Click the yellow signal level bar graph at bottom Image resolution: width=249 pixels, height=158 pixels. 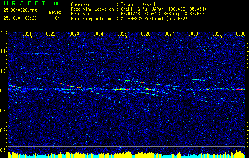(127, 155)
